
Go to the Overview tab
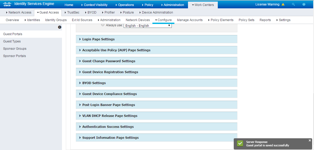[x=12, y=20]
